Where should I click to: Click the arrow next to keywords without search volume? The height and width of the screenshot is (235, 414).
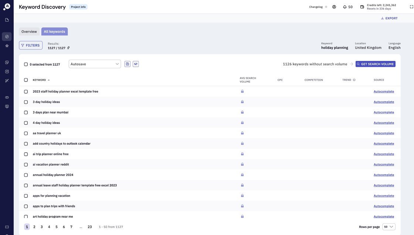point(351,64)
